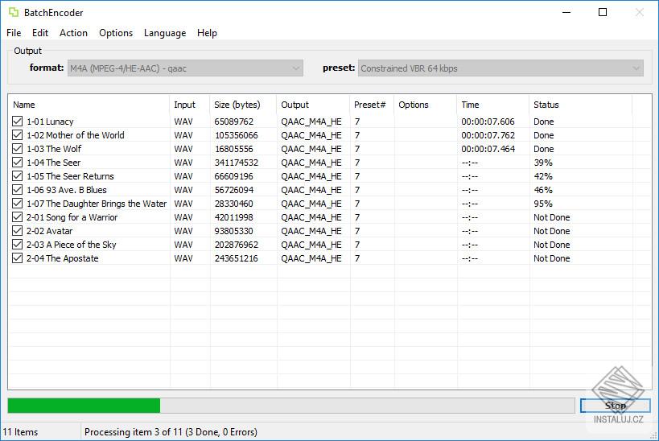Image resolution: width=659 pixels, height=441 pixels.
Task: Uncheck the 1-06 93 Ave. B Blues item
Action: point(17,190)
